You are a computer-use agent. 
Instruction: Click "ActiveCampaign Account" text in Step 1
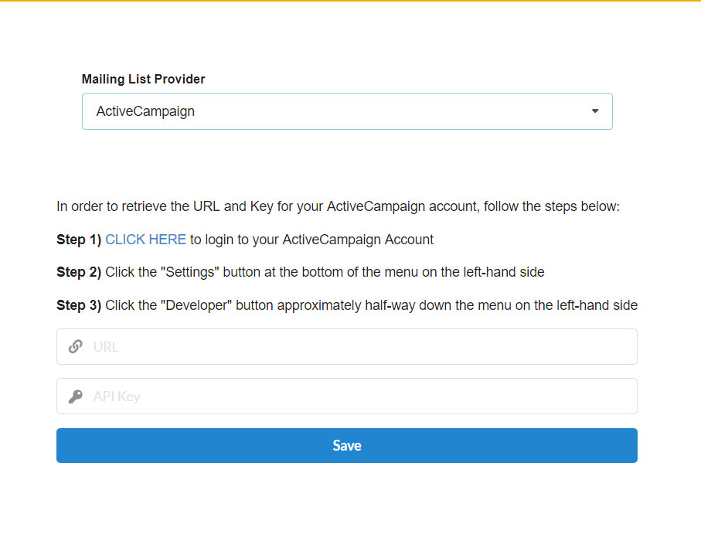point(358,240)
